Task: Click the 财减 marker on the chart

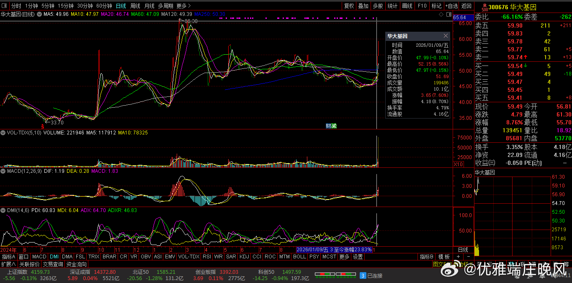Action: 331,126
